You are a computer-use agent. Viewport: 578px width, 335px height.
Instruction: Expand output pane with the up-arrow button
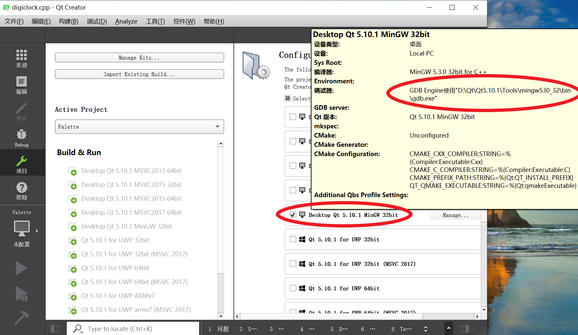point(449,328)
